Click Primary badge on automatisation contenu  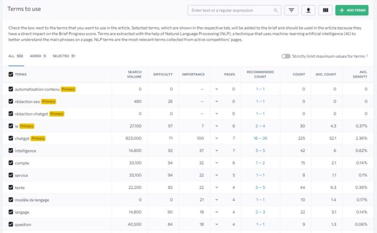pos(68,89)
